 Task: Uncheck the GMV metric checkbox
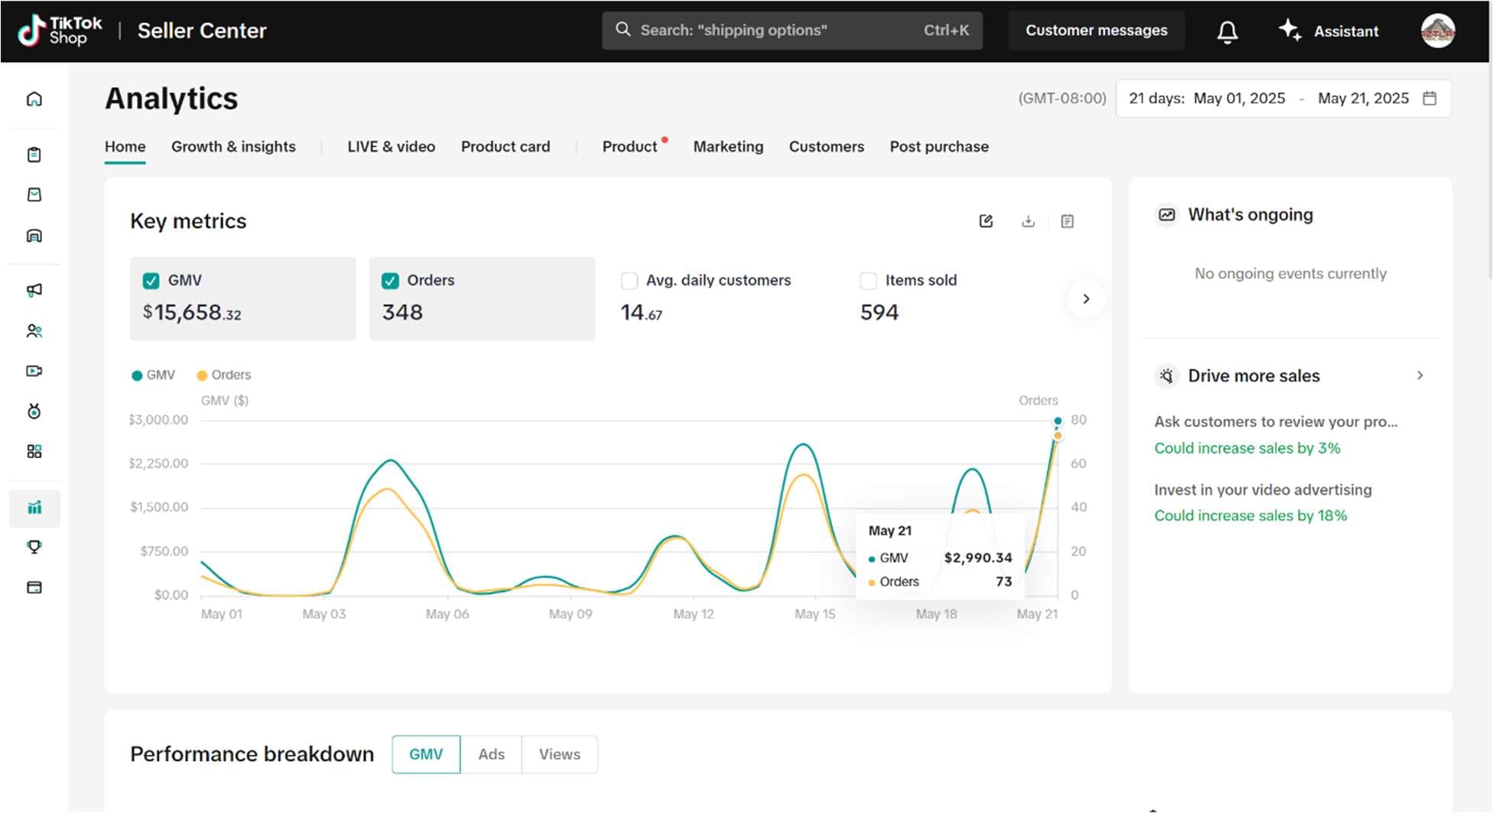point(151,281)
